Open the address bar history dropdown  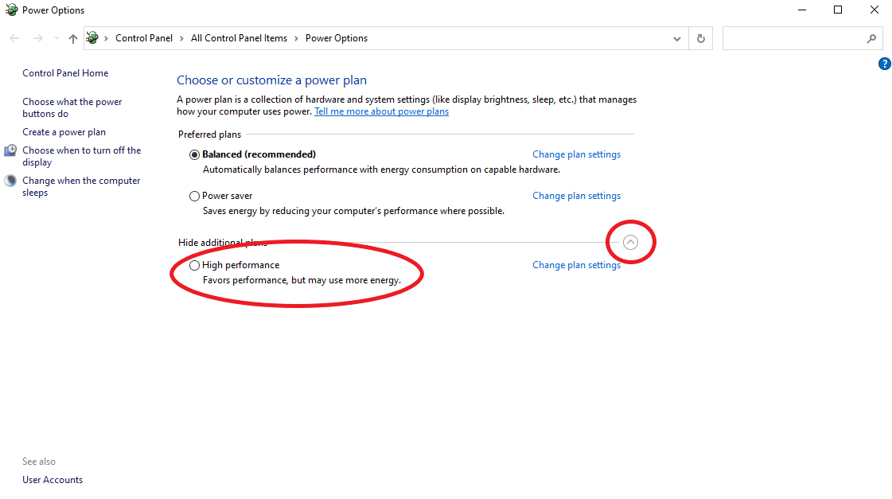677,38
